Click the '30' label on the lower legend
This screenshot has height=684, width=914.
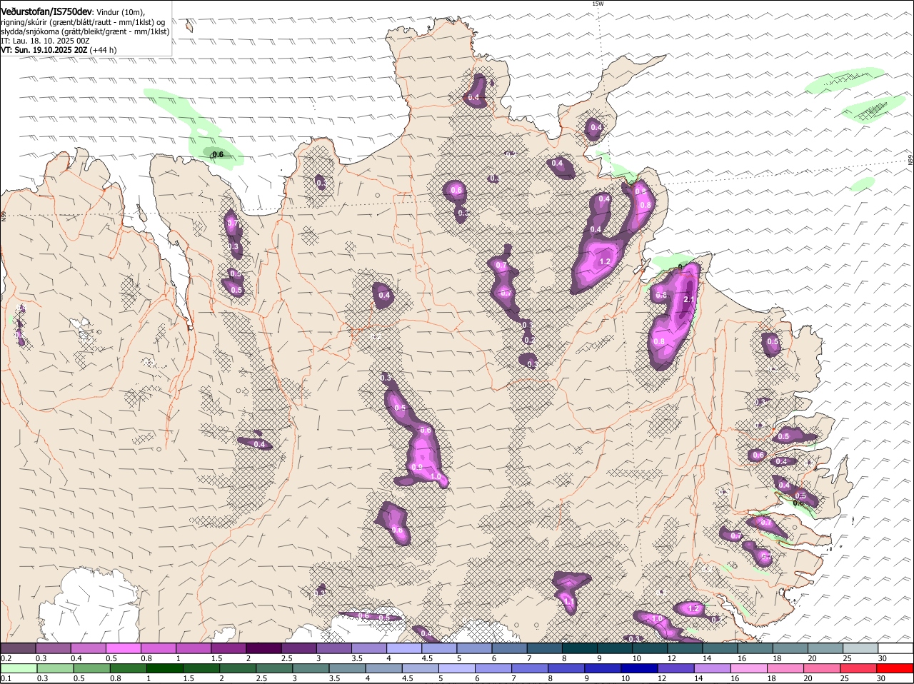point(880,678)
